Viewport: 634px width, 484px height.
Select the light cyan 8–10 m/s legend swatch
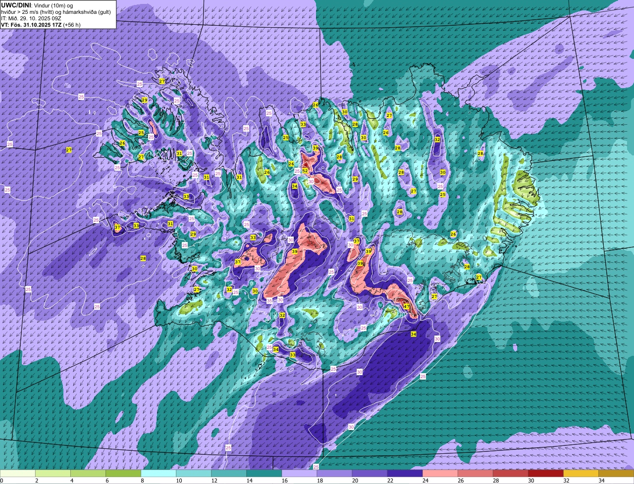pos(158,473)
